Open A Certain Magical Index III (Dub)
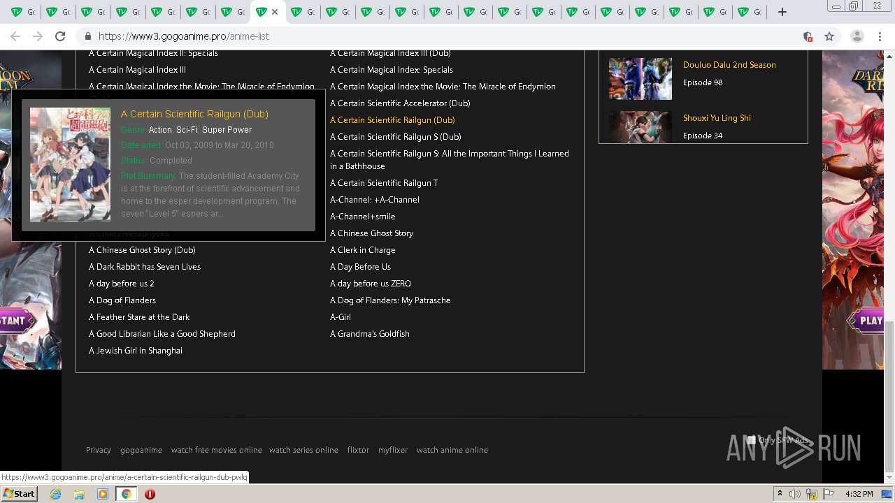The height and width of the screenshot is (503, 895). pyautogui.click(x=390, y=53)
